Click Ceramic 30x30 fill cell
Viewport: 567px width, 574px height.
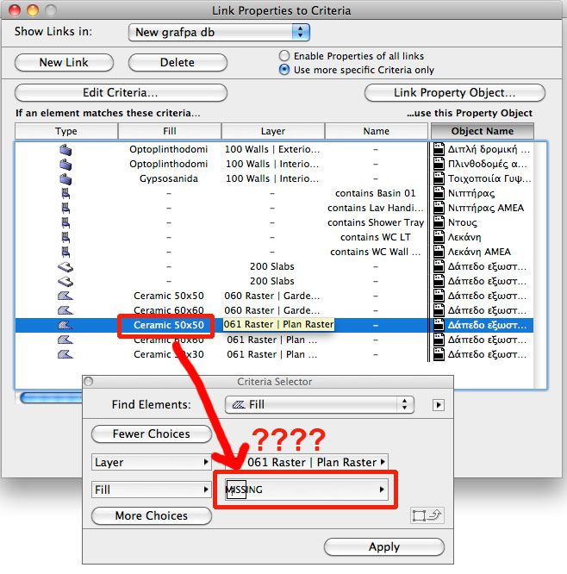[x=169, y=354]
